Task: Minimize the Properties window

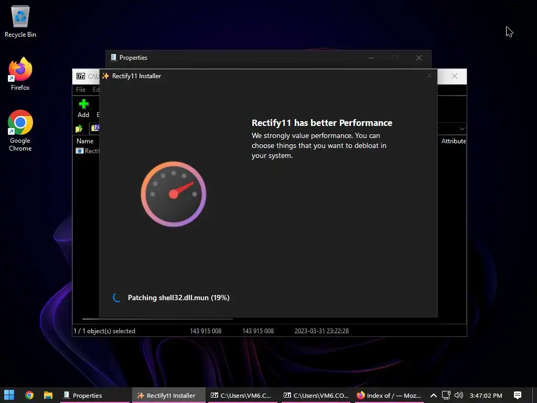Action: [371, 58]
